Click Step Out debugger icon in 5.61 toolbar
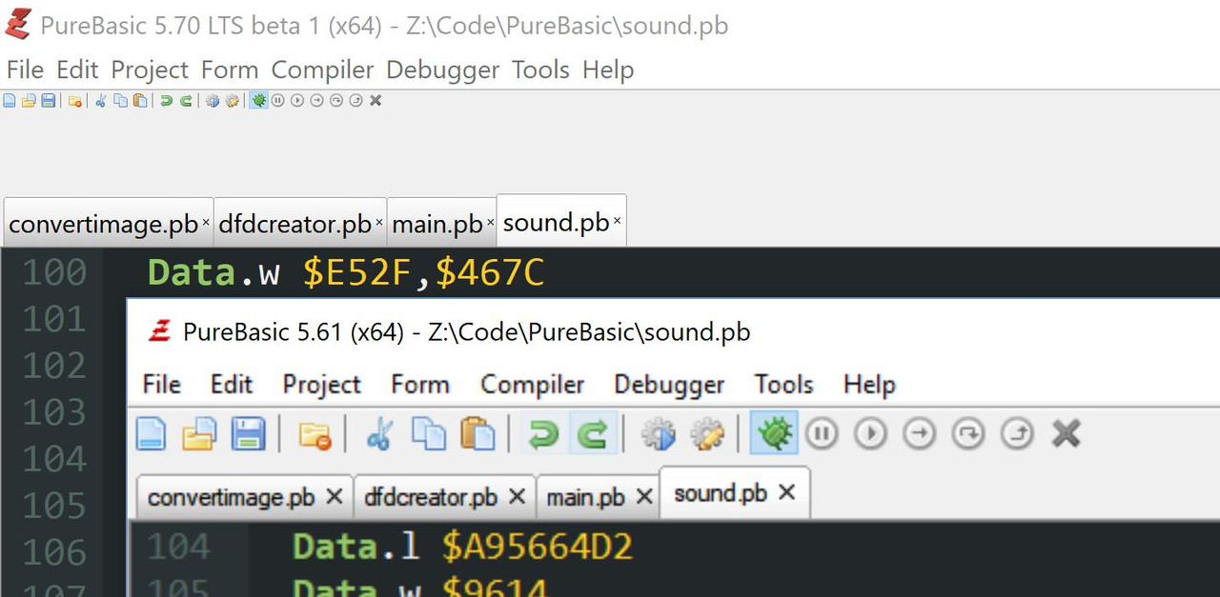1220x597 pixels. point(1017,434)
